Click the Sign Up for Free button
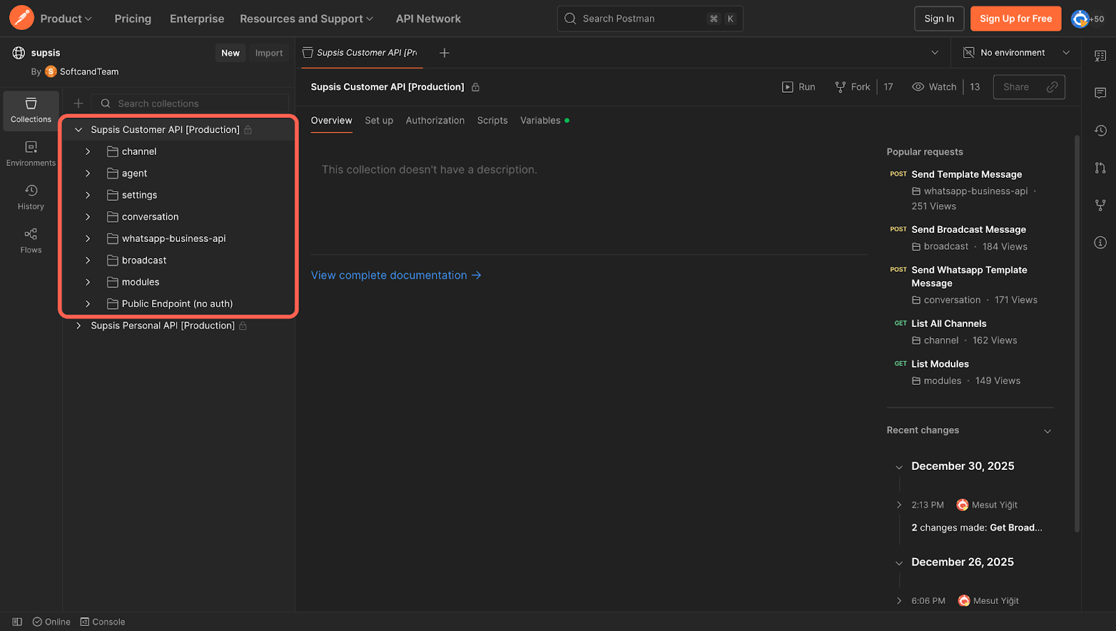The height and width of the screenshot is (631, 1116). pos(1015,19)
